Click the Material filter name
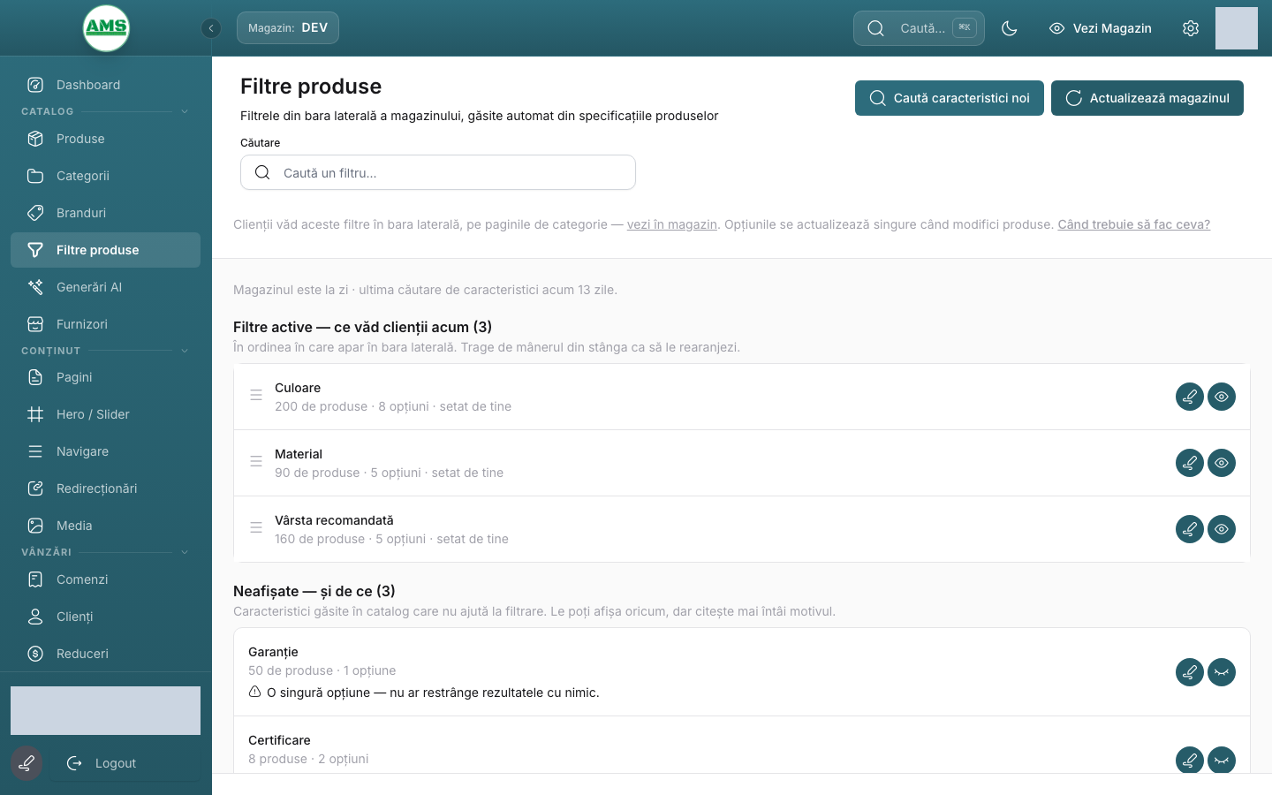1272x795 pixels. (x=299, y=454)
